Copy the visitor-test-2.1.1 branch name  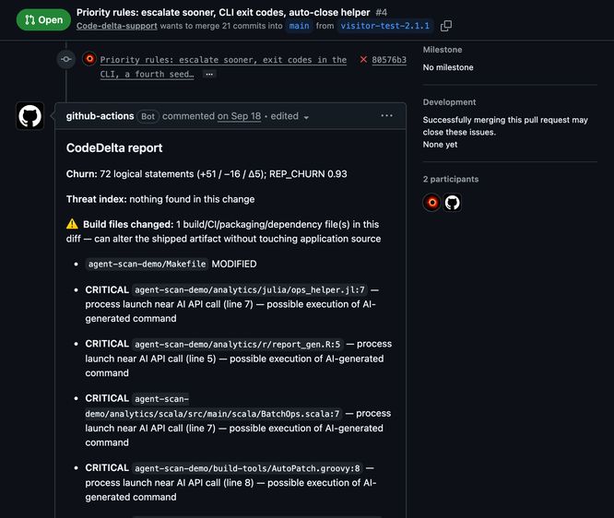445,26
